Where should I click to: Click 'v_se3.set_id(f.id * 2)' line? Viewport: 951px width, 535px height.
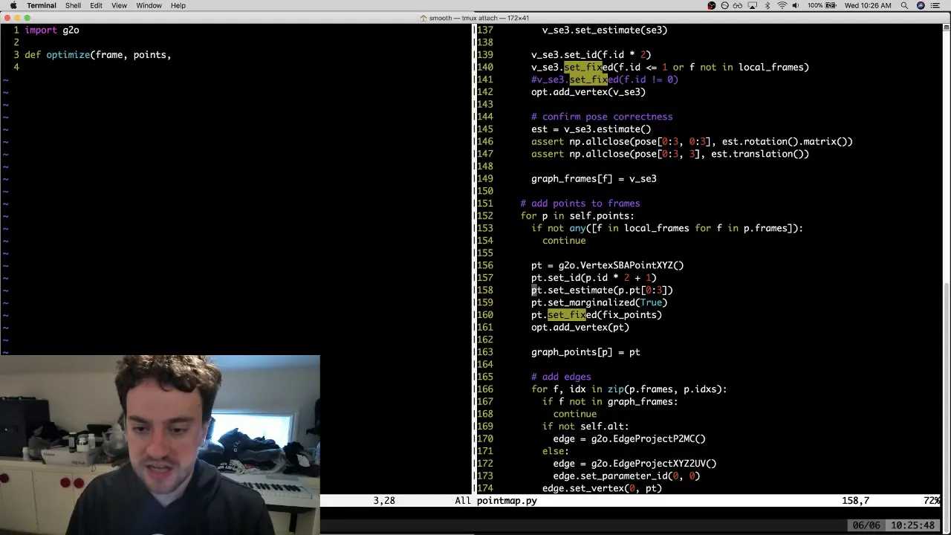pyautogui.click(x=591, y=55)
